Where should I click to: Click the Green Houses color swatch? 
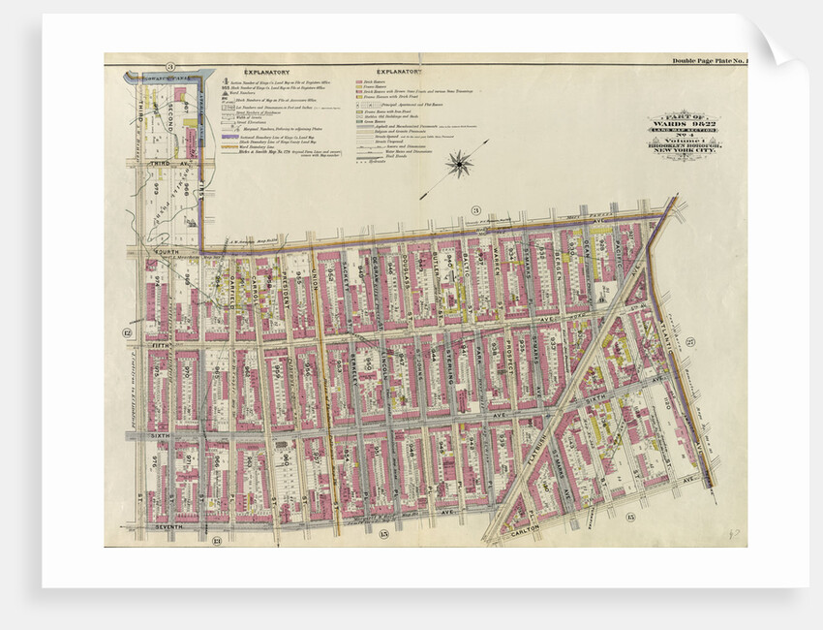pyautogui.click(x=357, y=120)
